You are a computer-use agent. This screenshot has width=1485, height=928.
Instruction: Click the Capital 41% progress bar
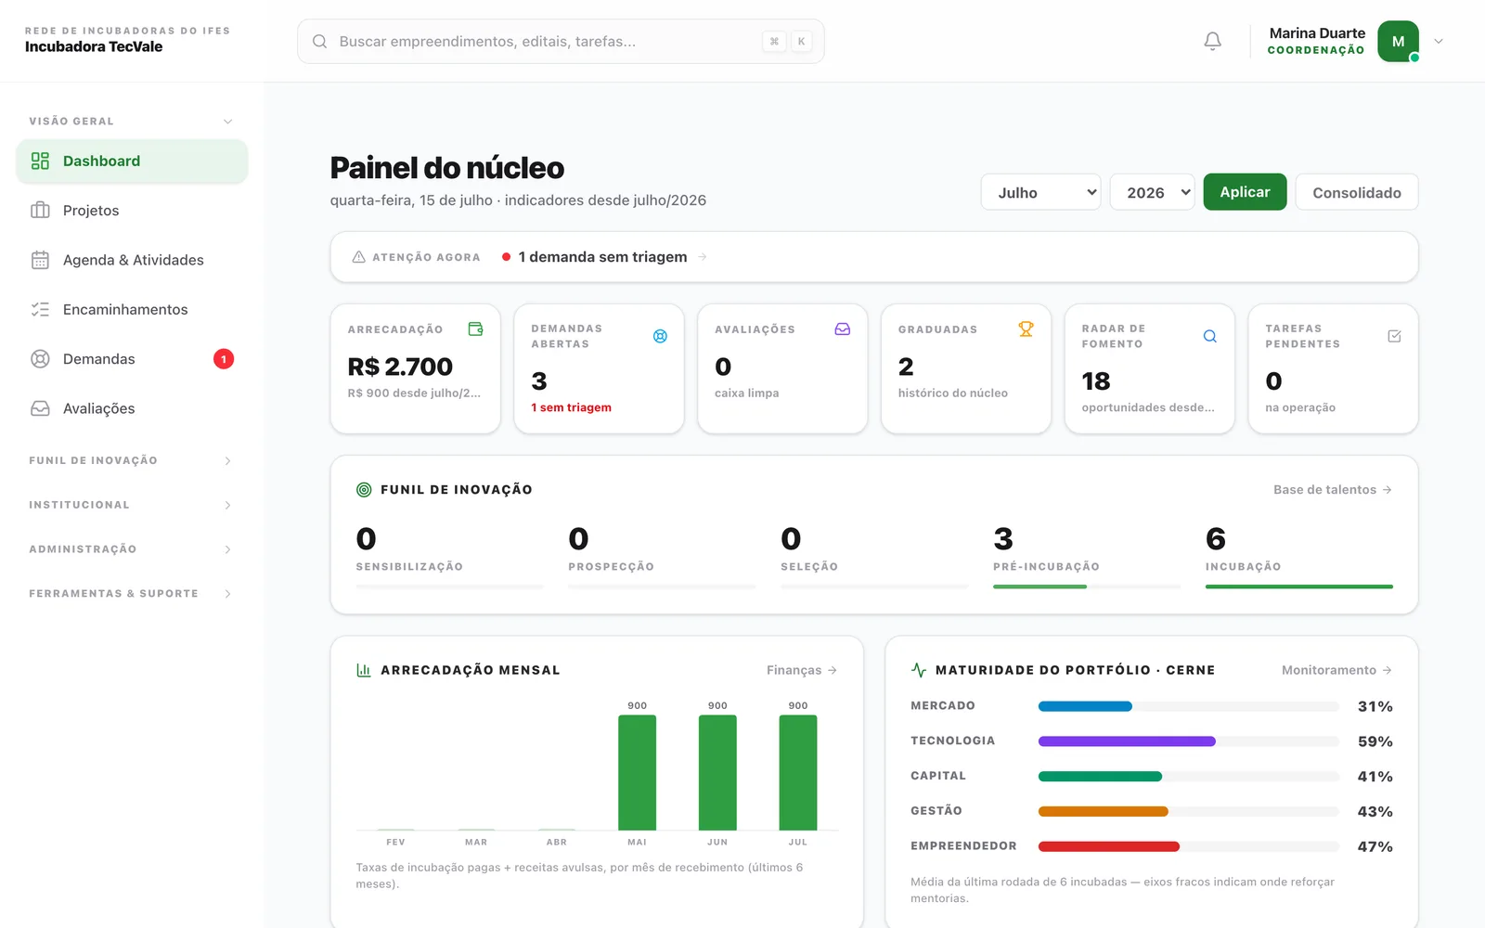click(x=1188, y=777)
